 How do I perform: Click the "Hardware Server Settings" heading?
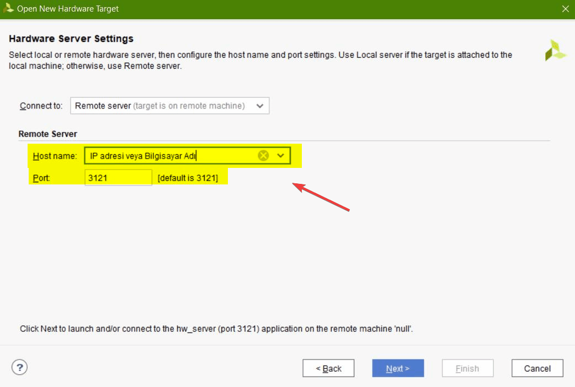point(72,39)
